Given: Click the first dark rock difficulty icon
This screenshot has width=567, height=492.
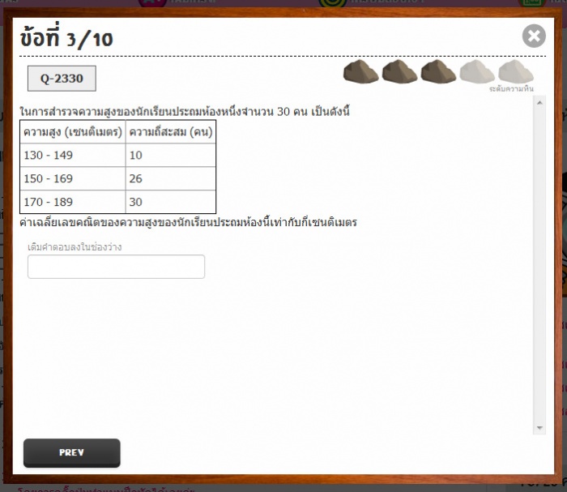Looking at the screenshot, I should (360, 71).
